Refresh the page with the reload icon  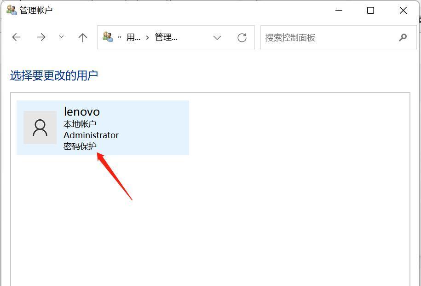pos(242,38)
